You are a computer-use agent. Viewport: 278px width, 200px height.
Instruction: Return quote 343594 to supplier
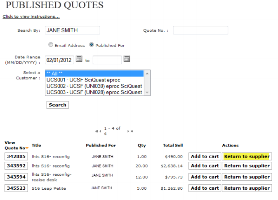(247, 177)
